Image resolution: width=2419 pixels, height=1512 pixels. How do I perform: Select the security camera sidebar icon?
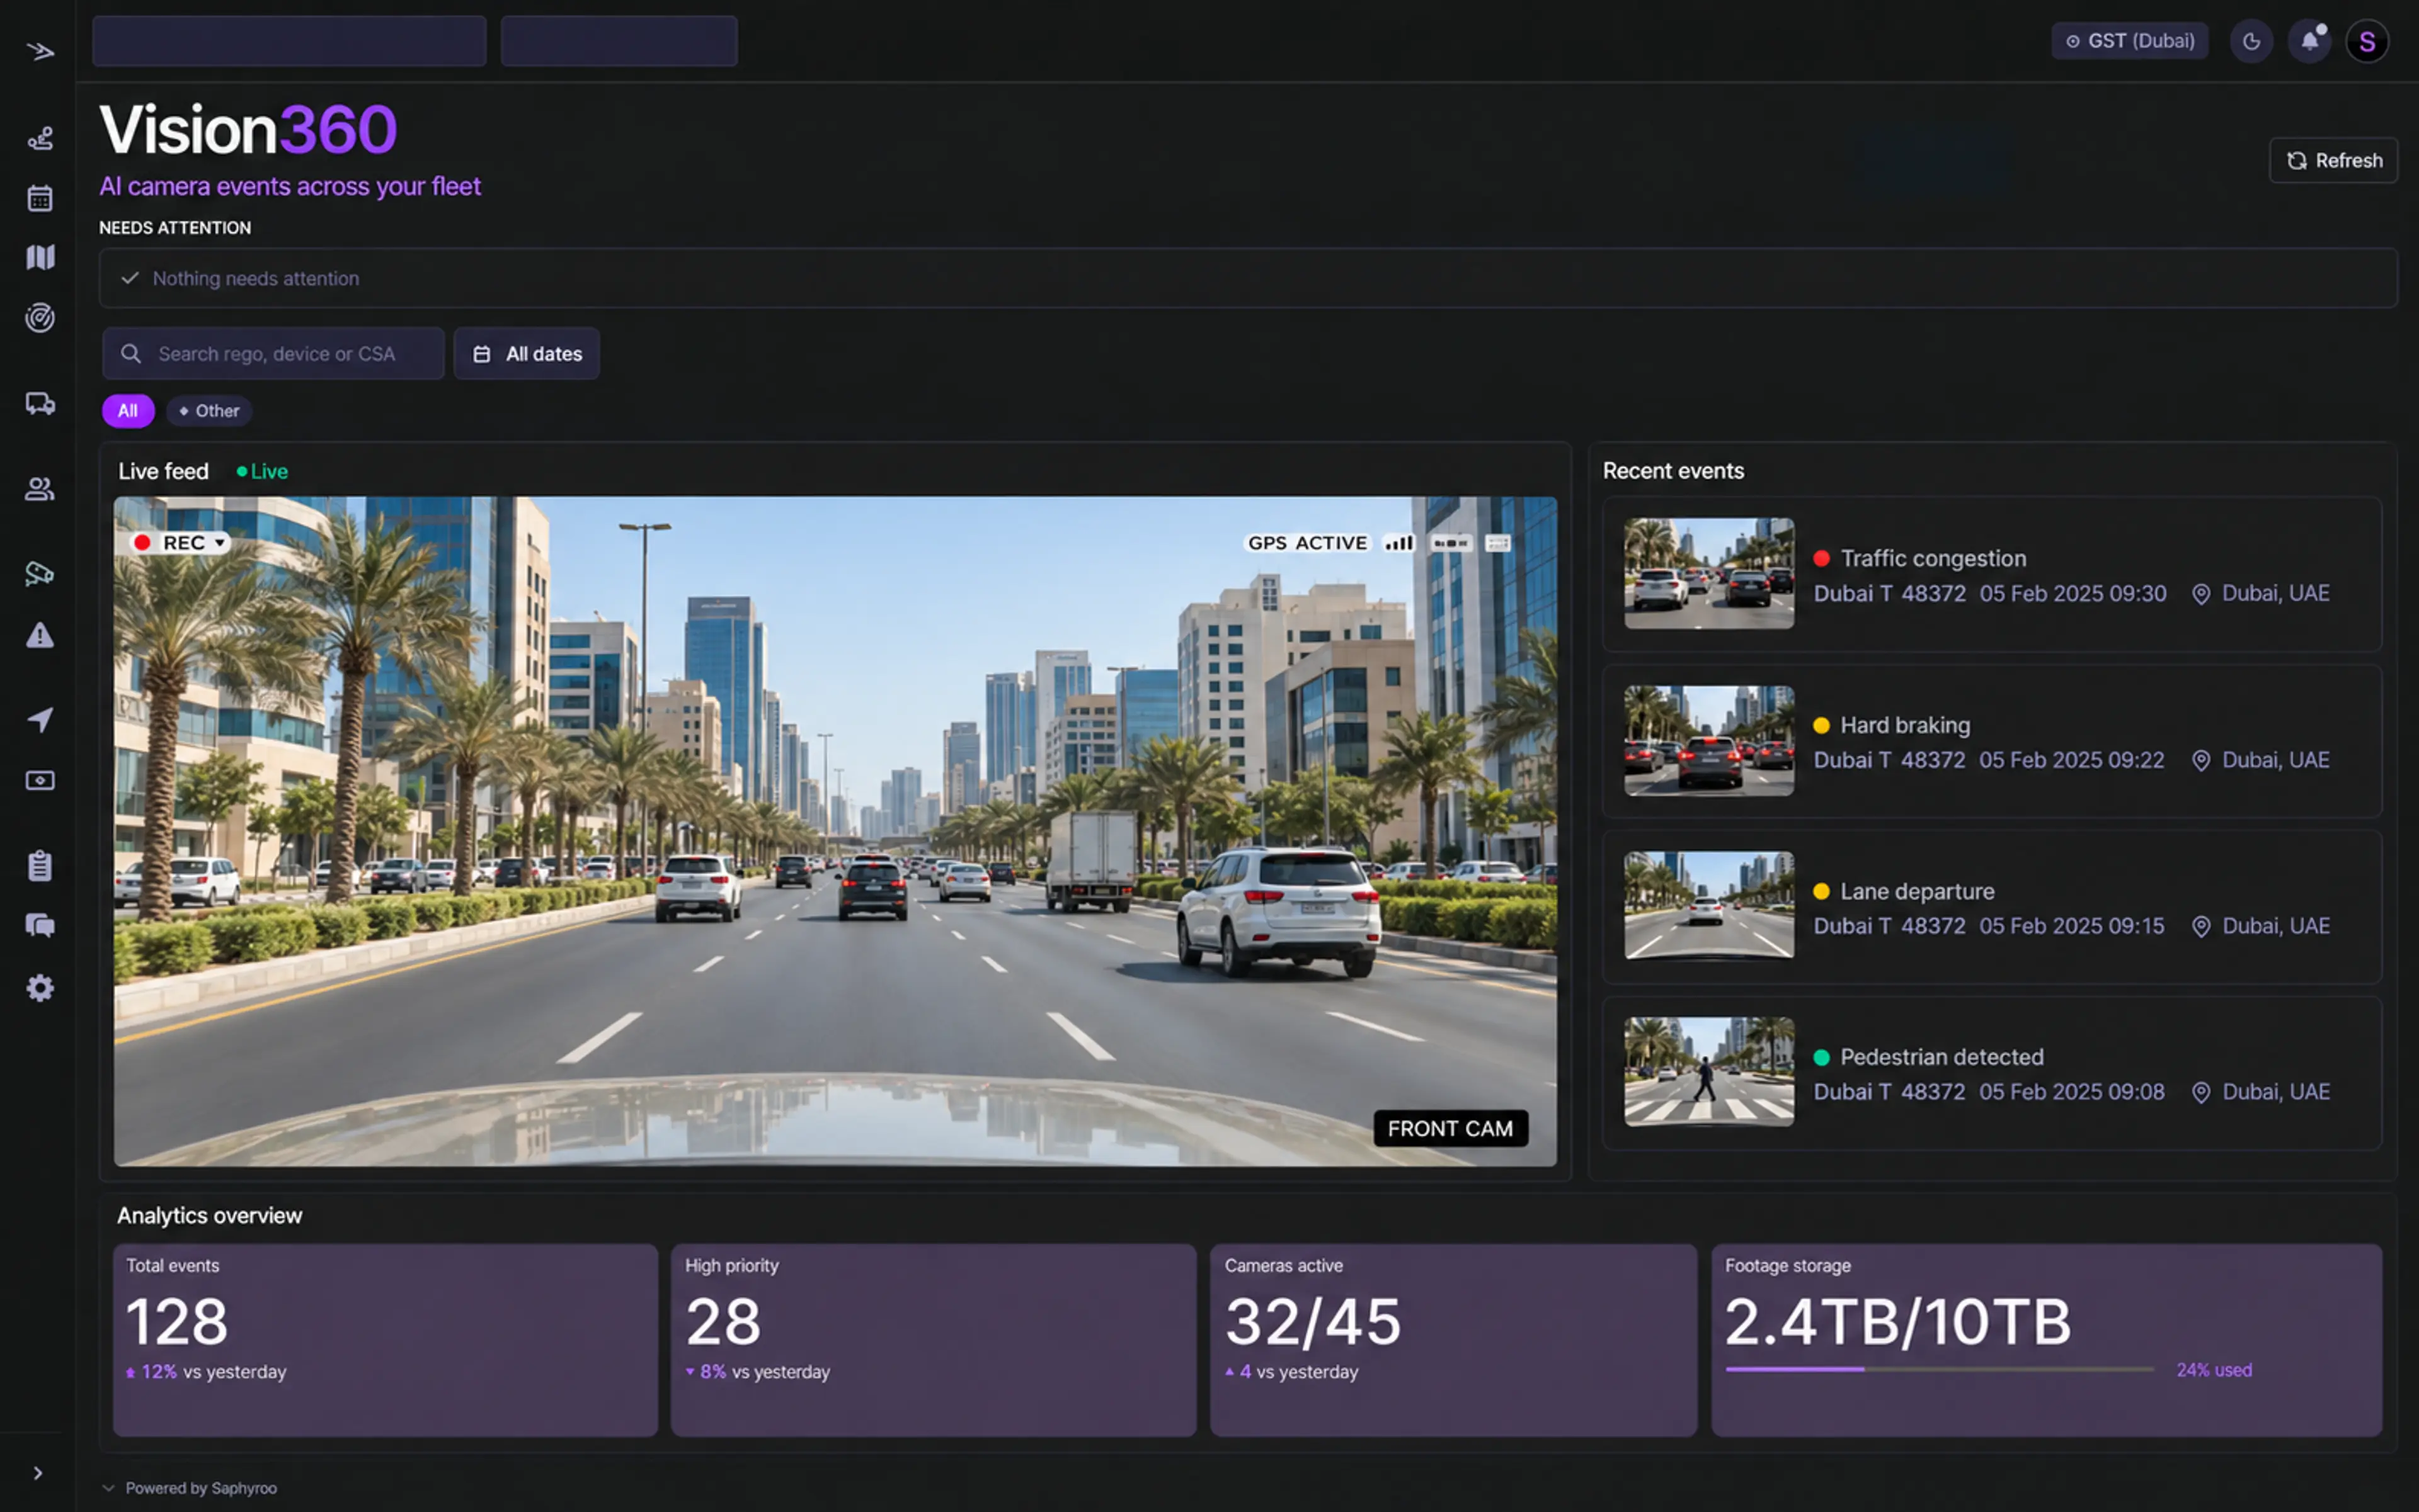(x=40, y=573)
